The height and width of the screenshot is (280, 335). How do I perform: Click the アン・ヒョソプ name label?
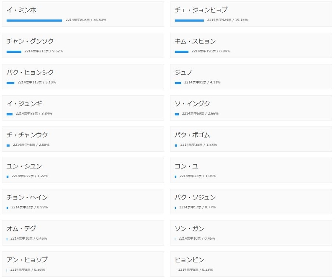point(27,260)
